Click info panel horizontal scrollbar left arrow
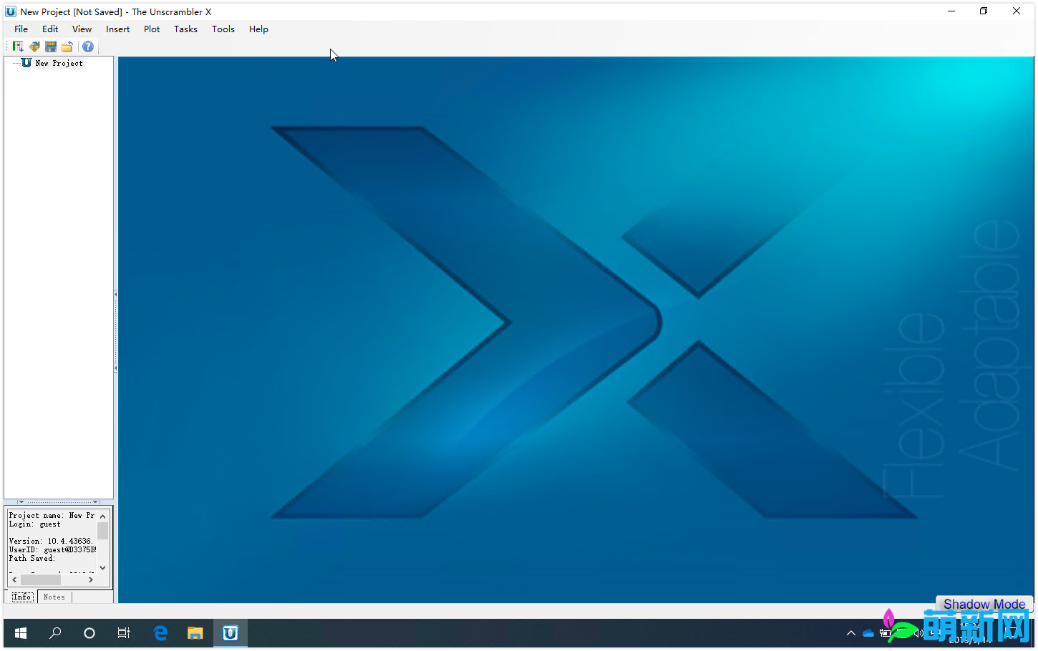Image resolution: width=1038 pixels, height=651 pixels. point(14,580)
